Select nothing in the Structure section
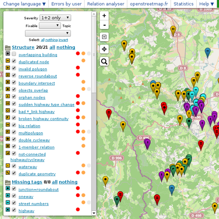Image resolution: width=219 pixels, height=219 pixels. (x=66, y=47)
